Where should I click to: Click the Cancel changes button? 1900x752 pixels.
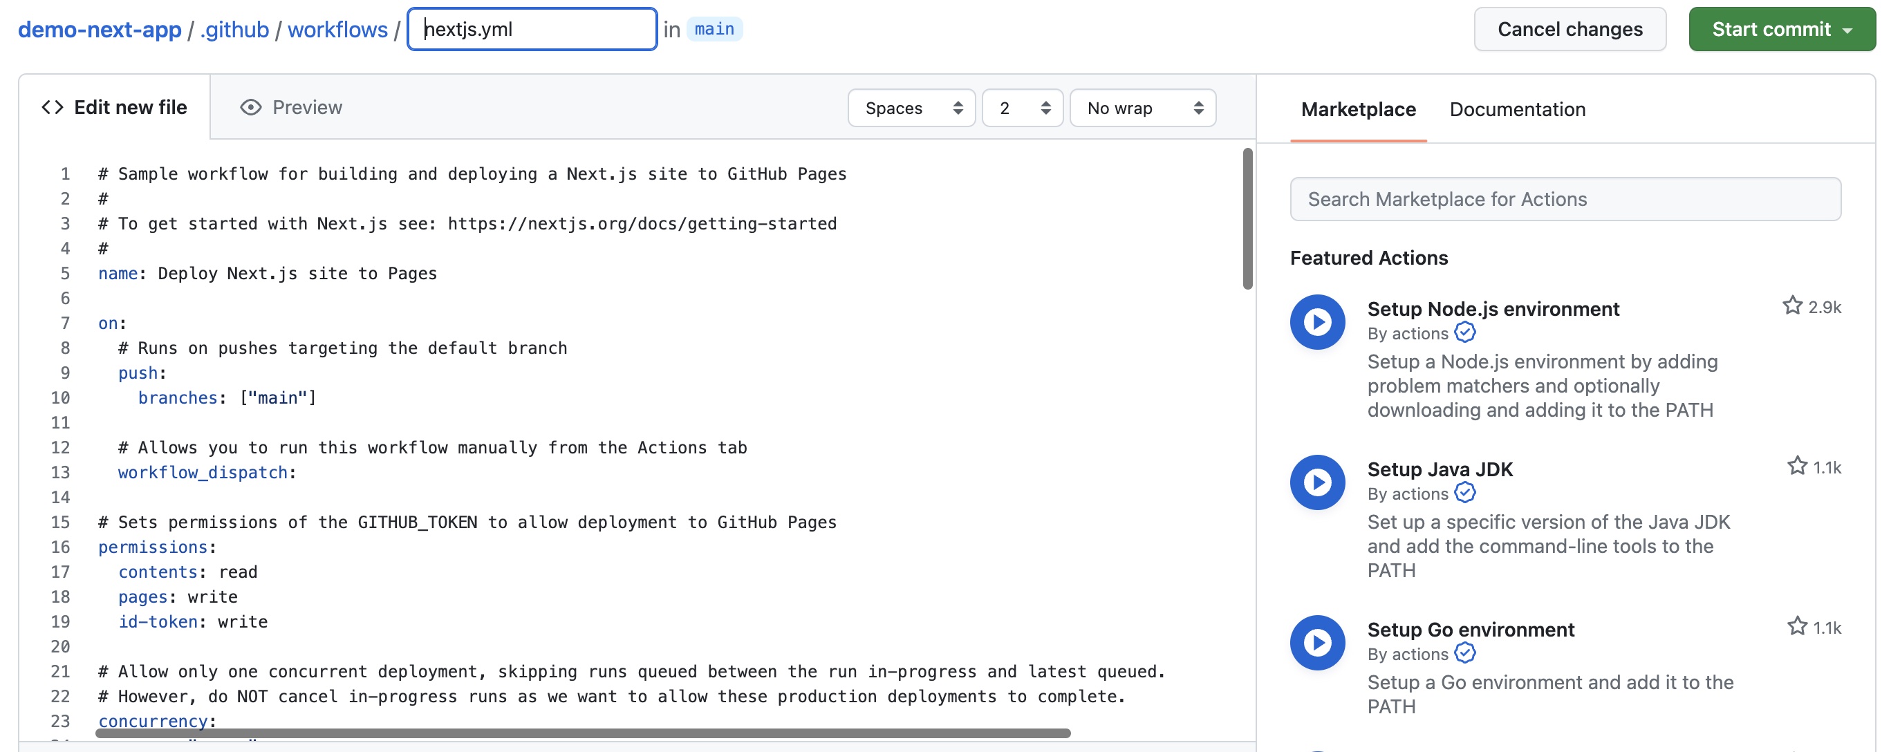click(1570, 29)
